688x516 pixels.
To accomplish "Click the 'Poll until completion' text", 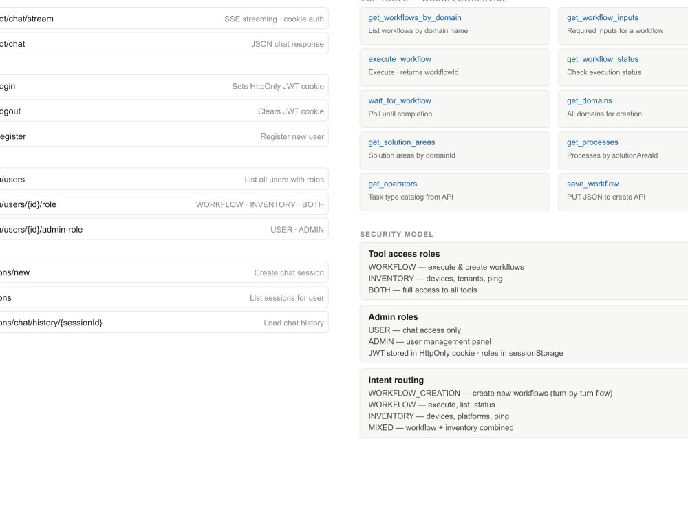I will click(400, 114).
